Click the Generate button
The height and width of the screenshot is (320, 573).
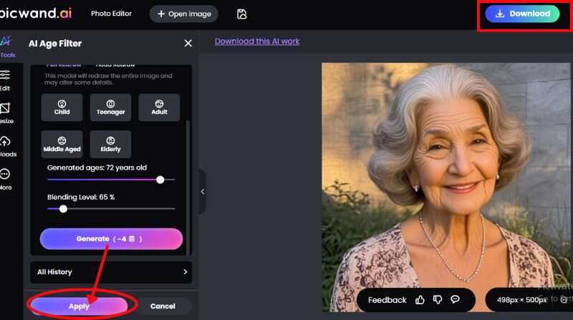(111, 239)
